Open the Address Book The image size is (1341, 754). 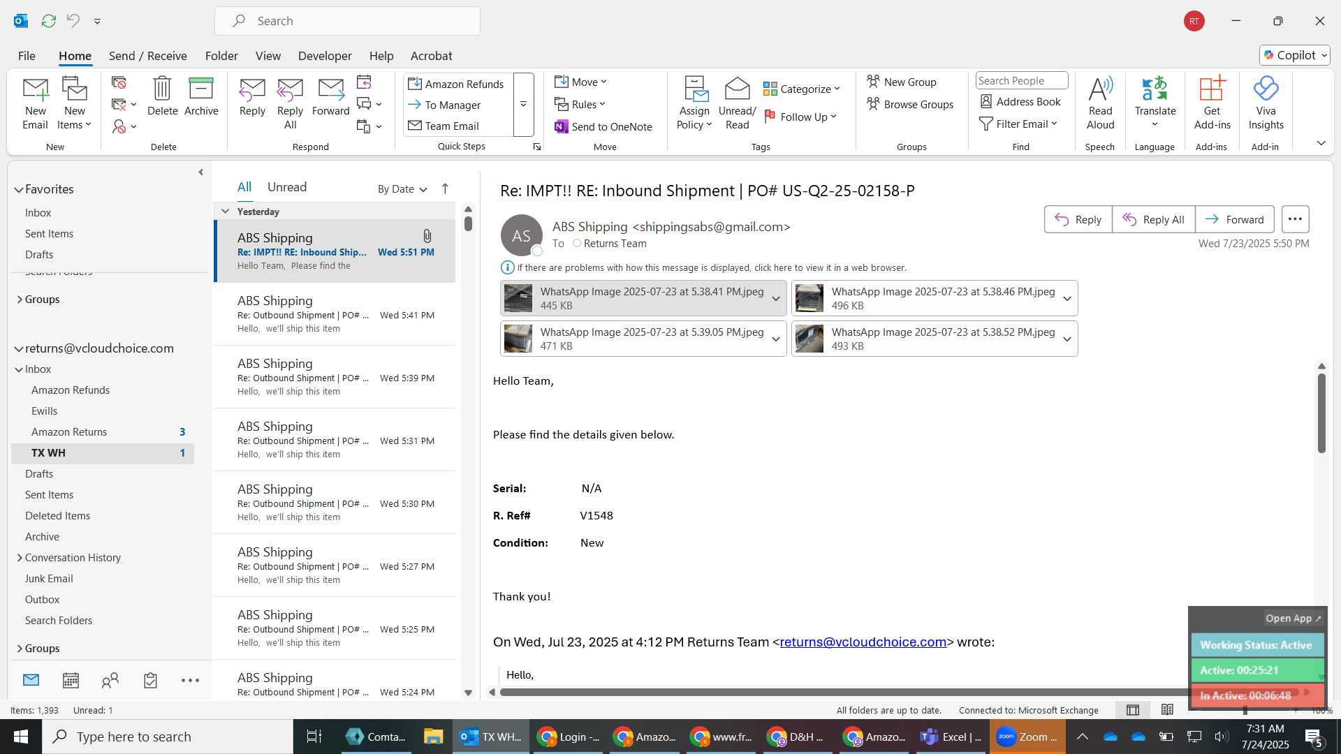pyautogui.click(x=1020, y=101)
